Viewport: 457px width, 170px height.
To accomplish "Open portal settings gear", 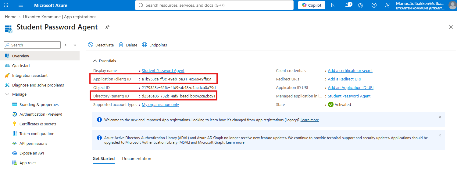I will pos(361,5).
